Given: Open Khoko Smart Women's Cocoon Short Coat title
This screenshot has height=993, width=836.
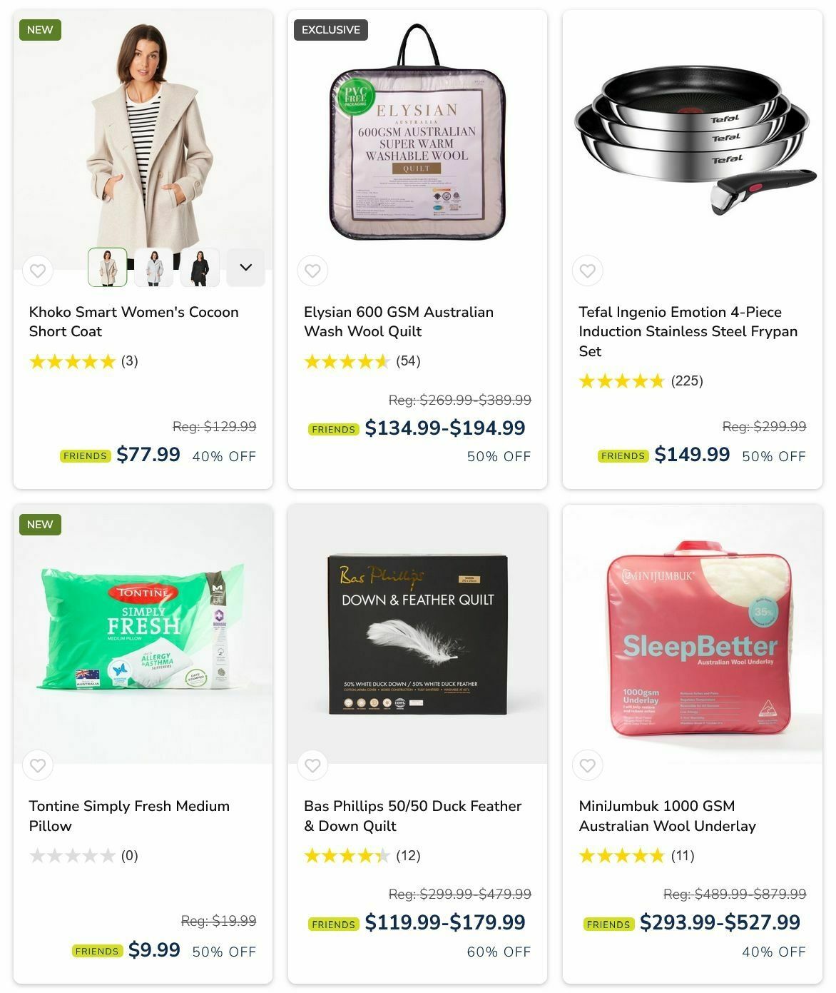Looking at the screenshot, I should click(133, 321).
